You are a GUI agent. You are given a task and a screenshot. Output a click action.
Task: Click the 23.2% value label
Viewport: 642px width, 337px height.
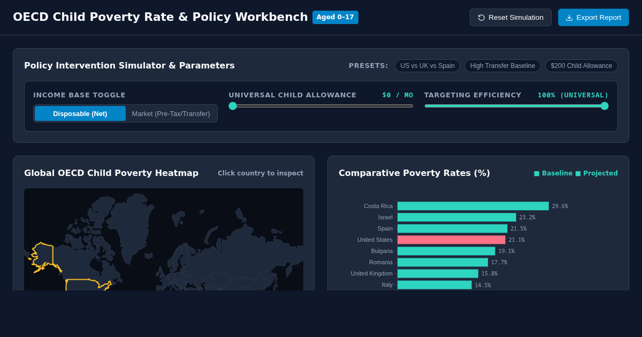[x=528, y=218]
